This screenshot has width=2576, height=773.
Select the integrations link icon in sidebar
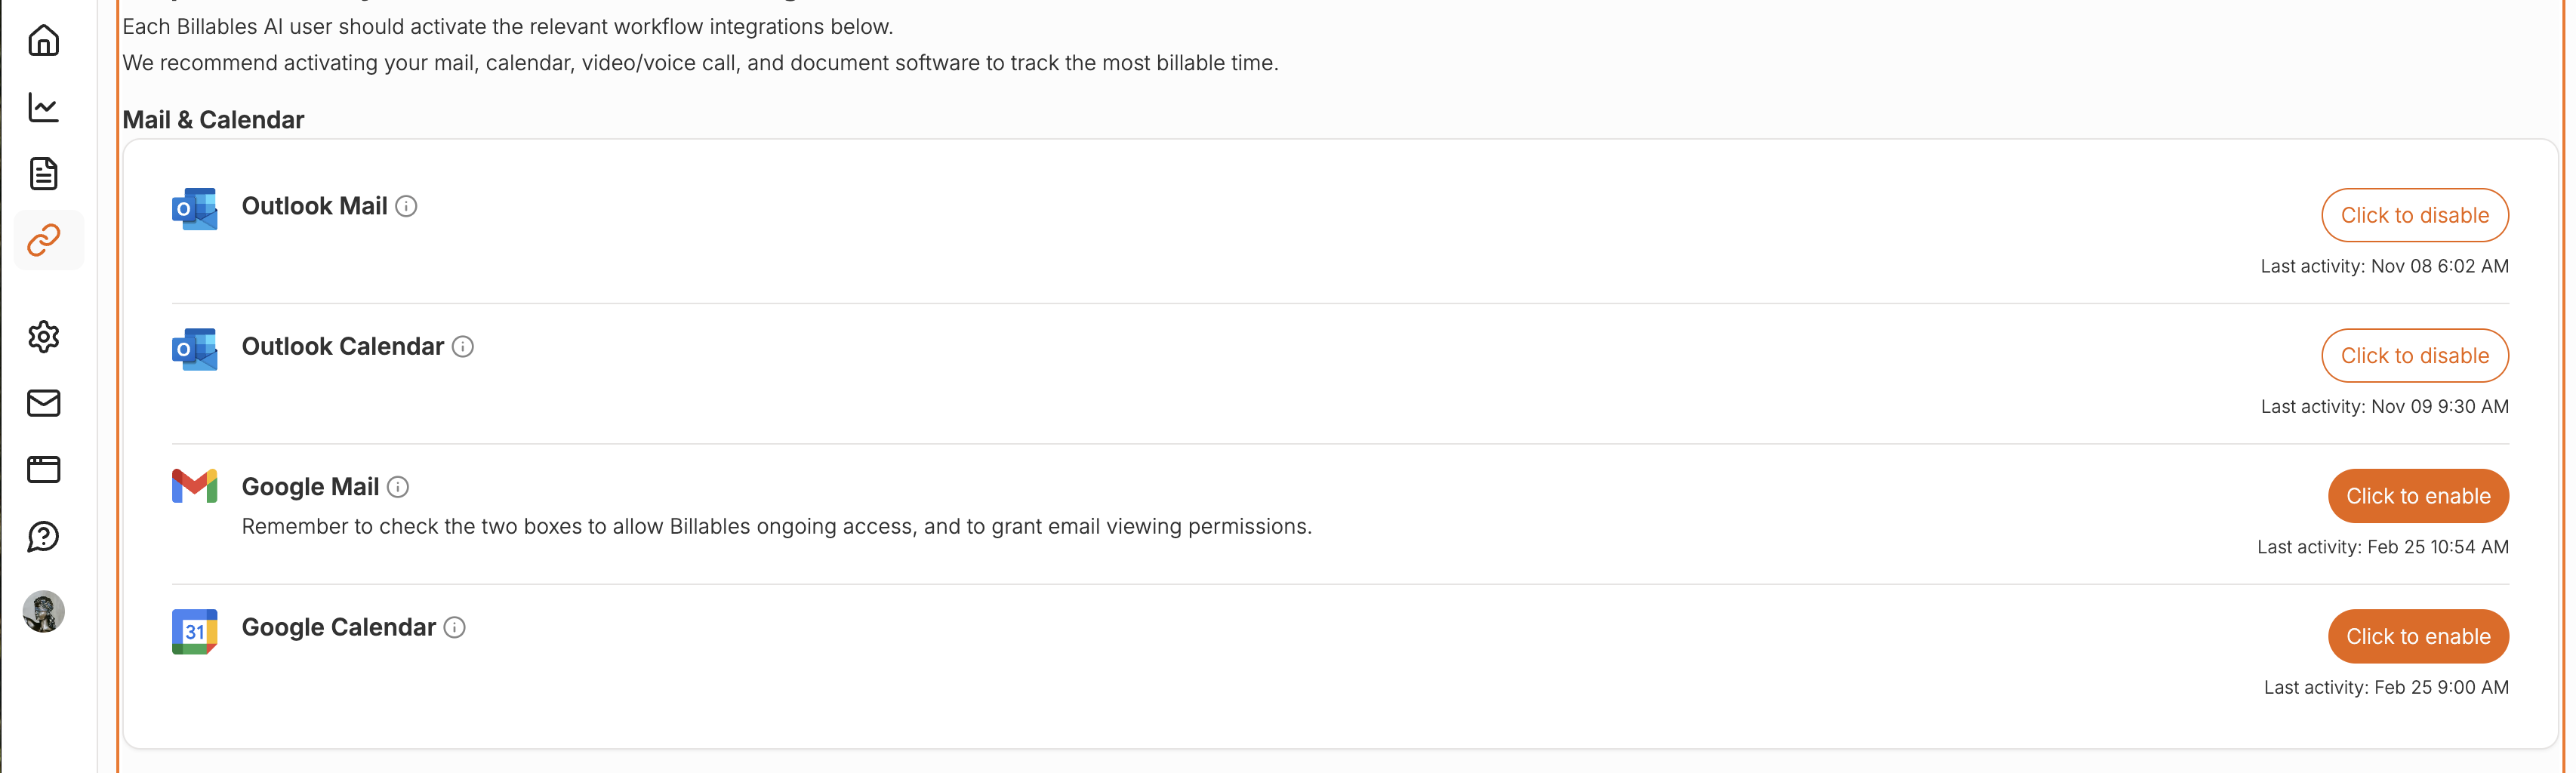tap(44, 240)
